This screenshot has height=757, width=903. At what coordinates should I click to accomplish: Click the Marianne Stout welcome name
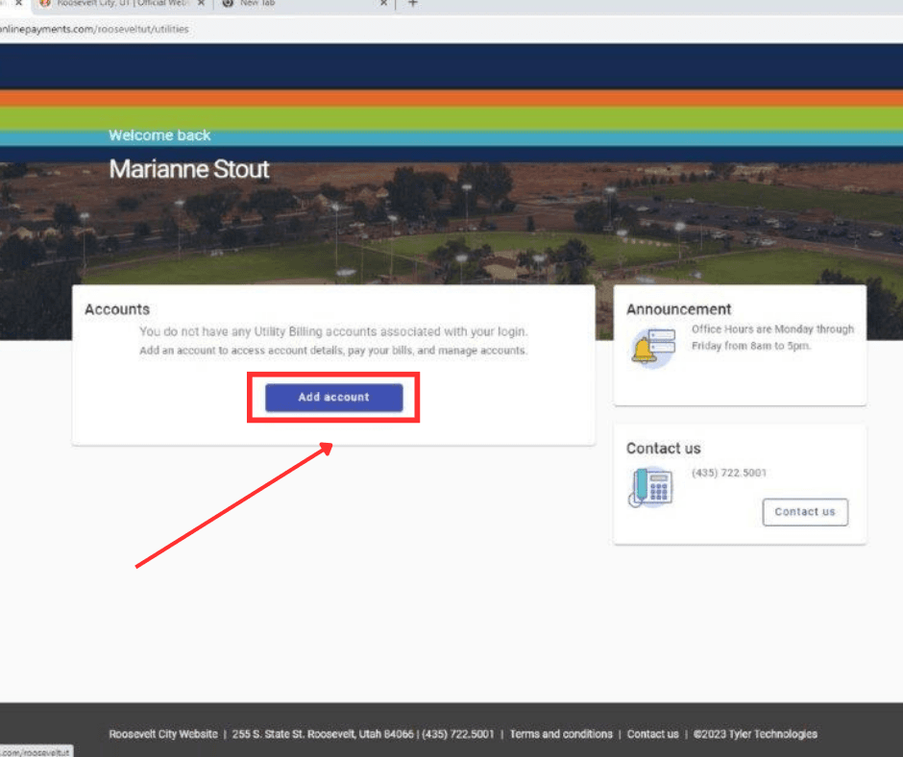(x=188, y=169)
